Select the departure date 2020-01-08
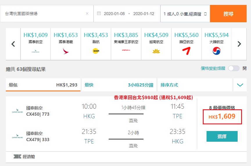Screen dimensions: 251x166 point(114,14)
